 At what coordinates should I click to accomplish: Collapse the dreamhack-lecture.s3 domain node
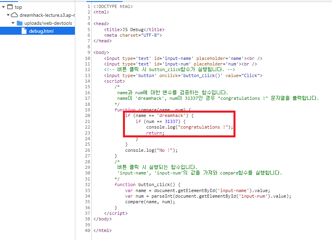click(8, 15)
